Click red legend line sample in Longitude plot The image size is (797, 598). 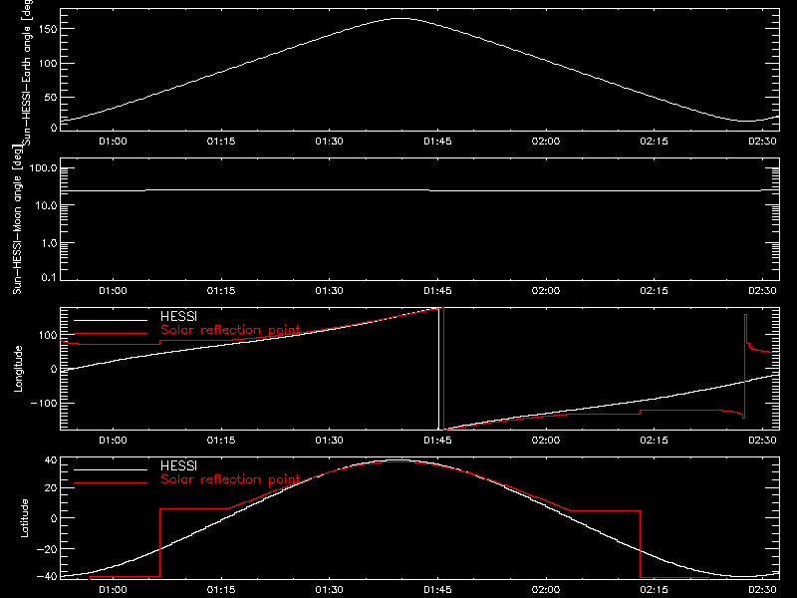111,334
